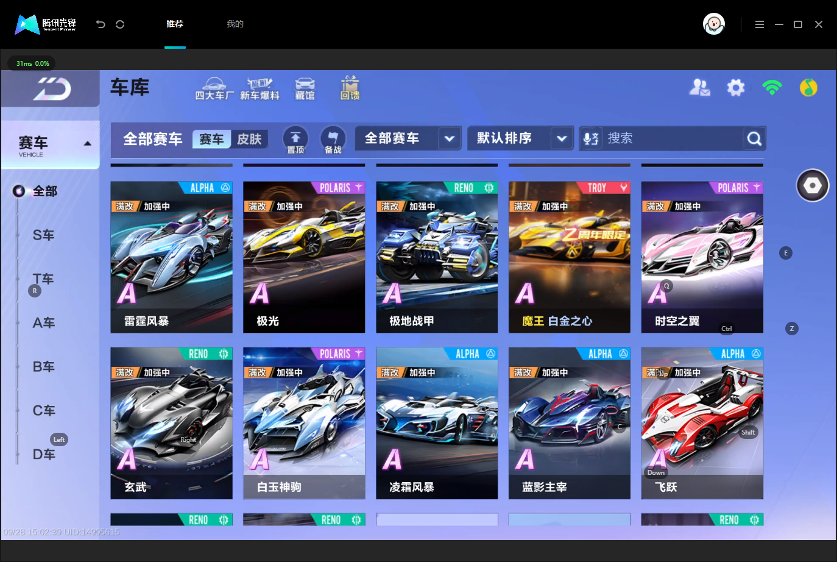Select the 极地战甲 car card
Viewport: 837px width, 562px height.
pyautogui.click(x=437, y=257)
